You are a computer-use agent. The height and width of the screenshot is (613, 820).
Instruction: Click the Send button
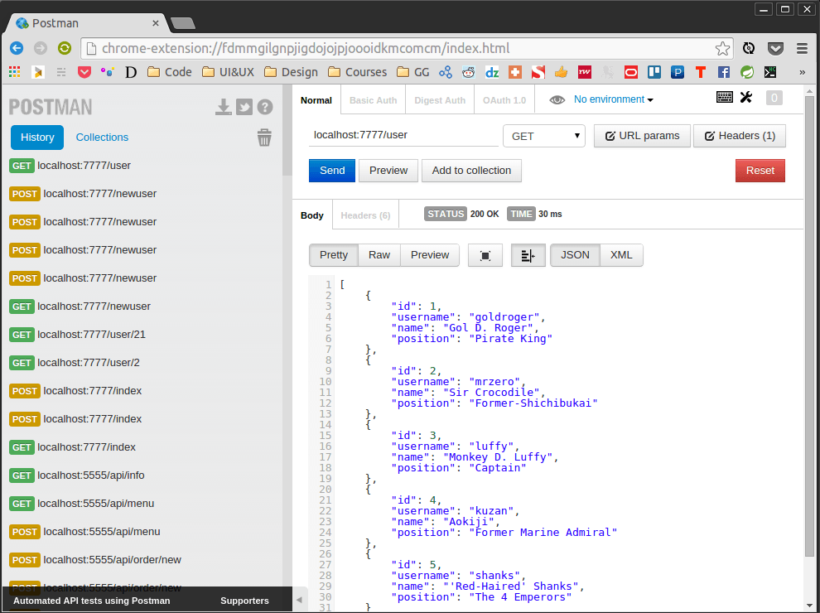tap(332, 171)
